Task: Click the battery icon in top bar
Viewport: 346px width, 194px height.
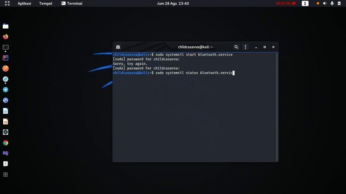Action: (x=339, y=3)
